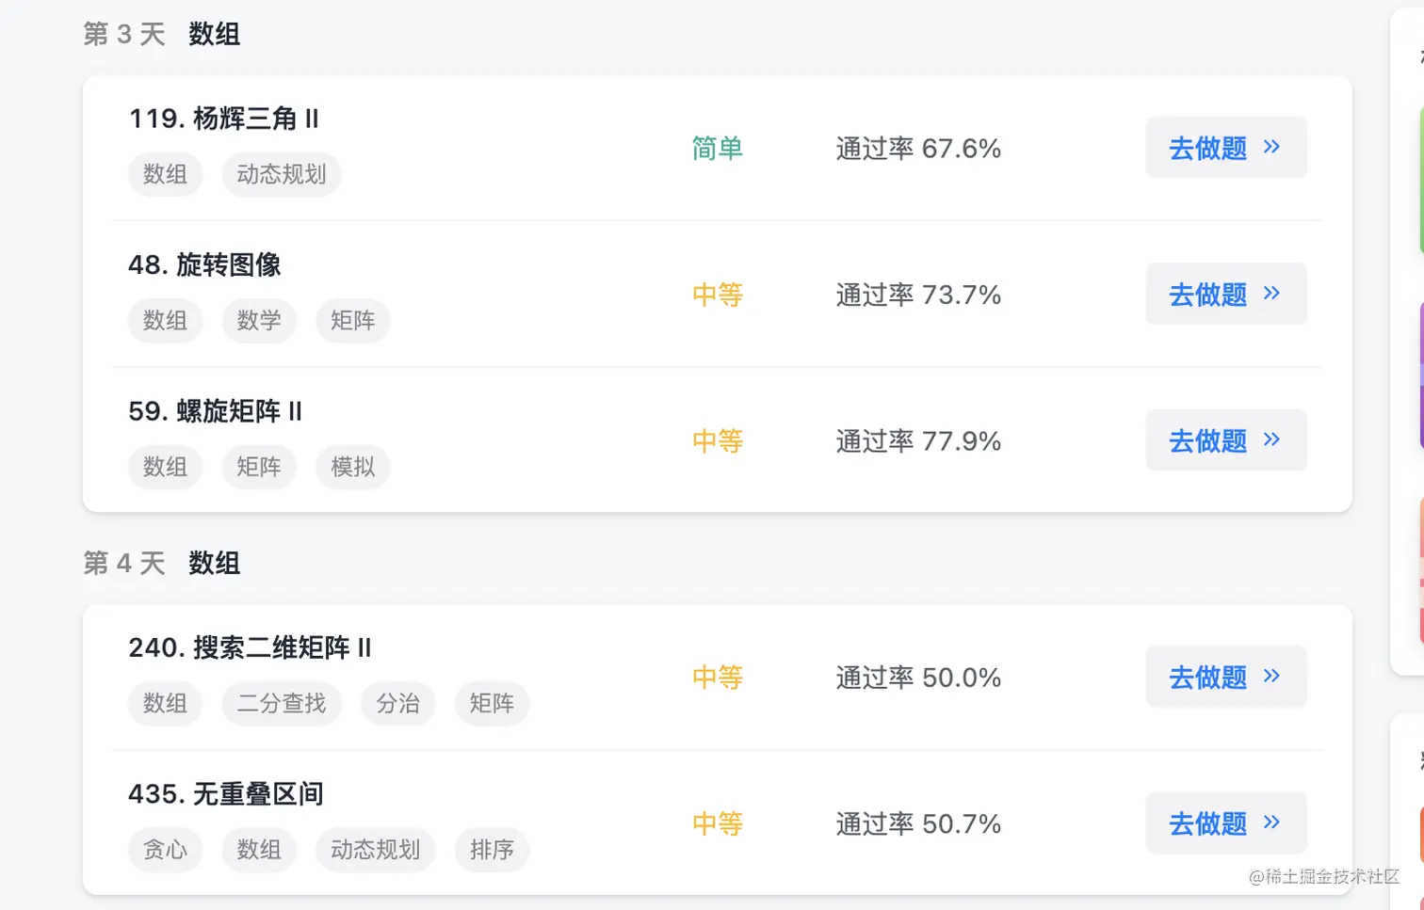Go solve 搜索二维矩阵 II via 去做题

coord(1225,678)
